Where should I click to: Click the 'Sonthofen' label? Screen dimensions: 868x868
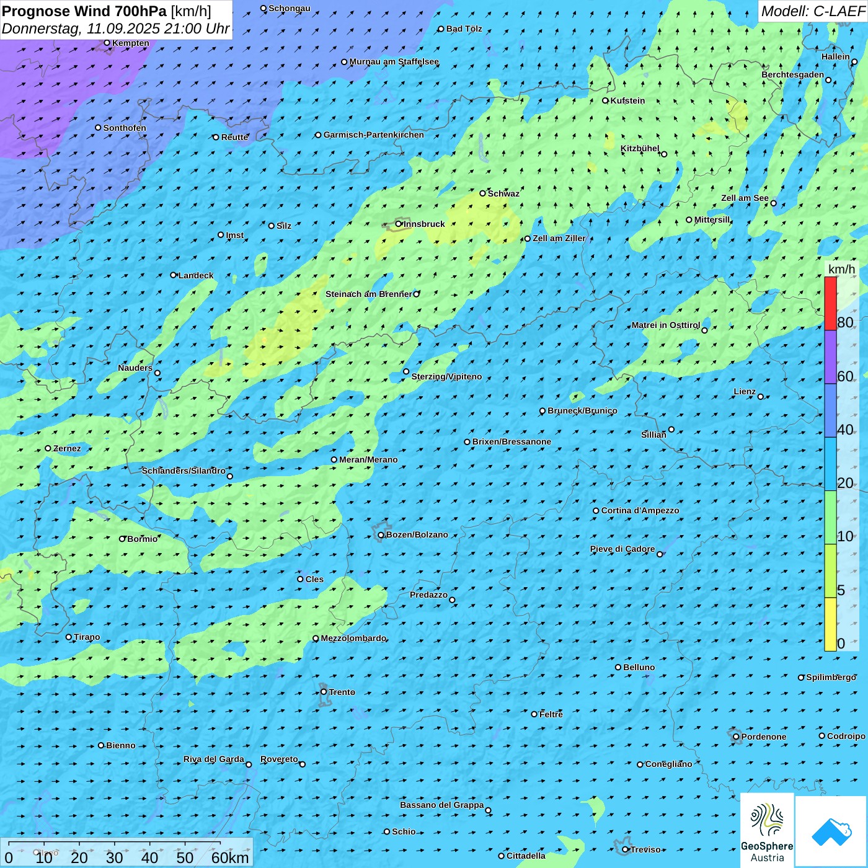(125, 128)
